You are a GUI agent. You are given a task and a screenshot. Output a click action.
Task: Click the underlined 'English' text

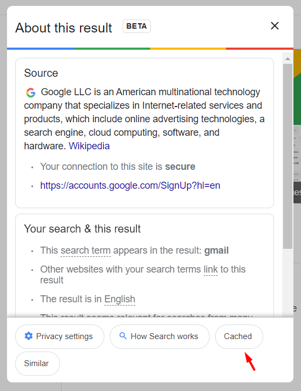coord(119,299)
